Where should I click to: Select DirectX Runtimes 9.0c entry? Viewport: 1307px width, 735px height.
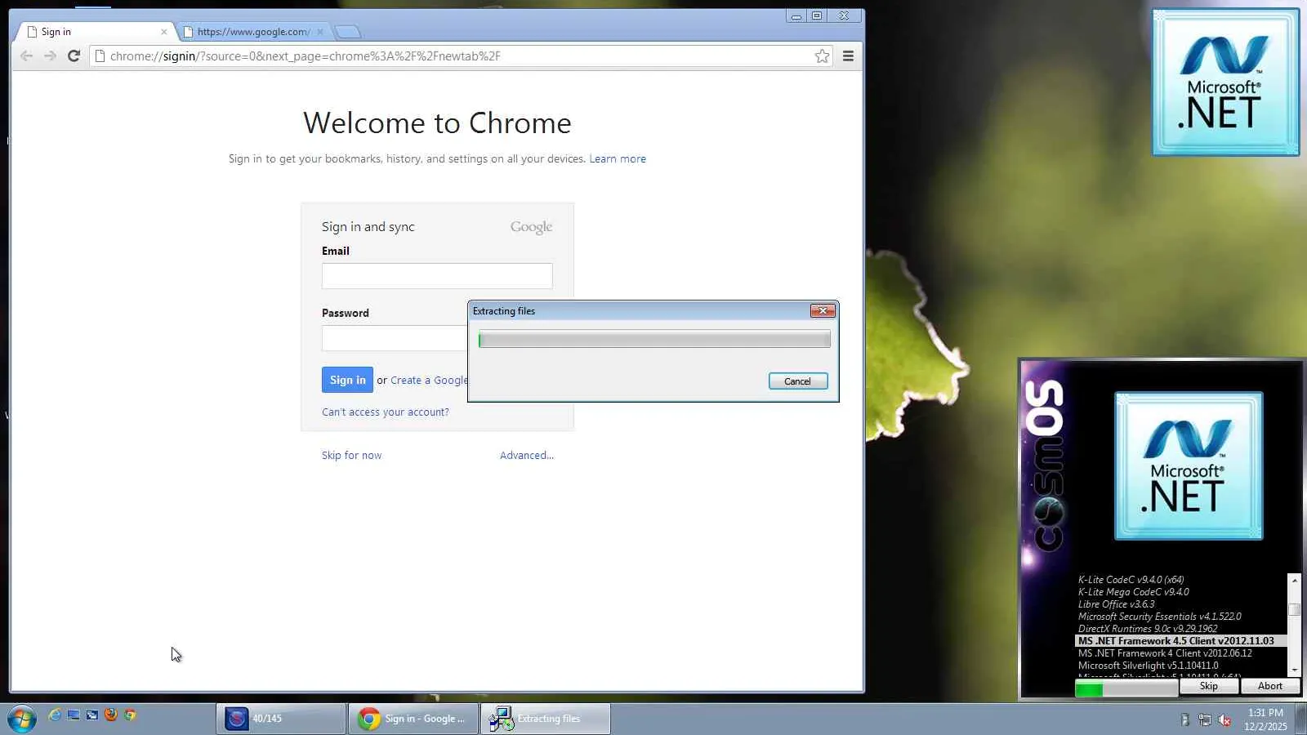[1148, 629]
